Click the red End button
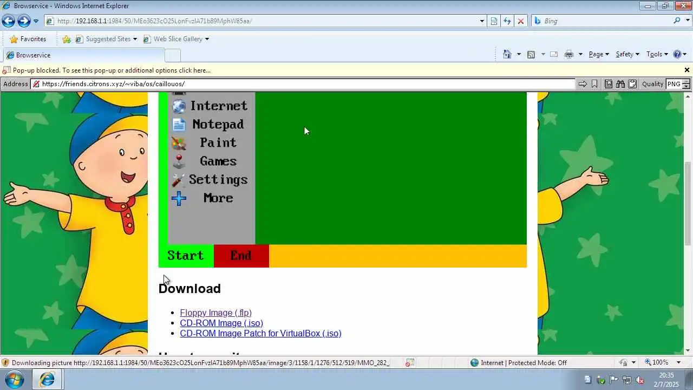Screen dimensions: 693x390 [241, 256]
